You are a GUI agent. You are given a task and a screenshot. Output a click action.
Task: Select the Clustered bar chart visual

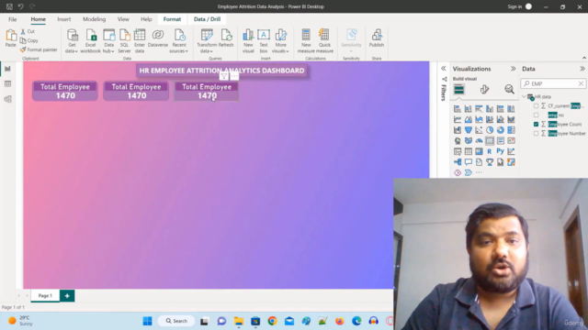(x=479, y=109)
